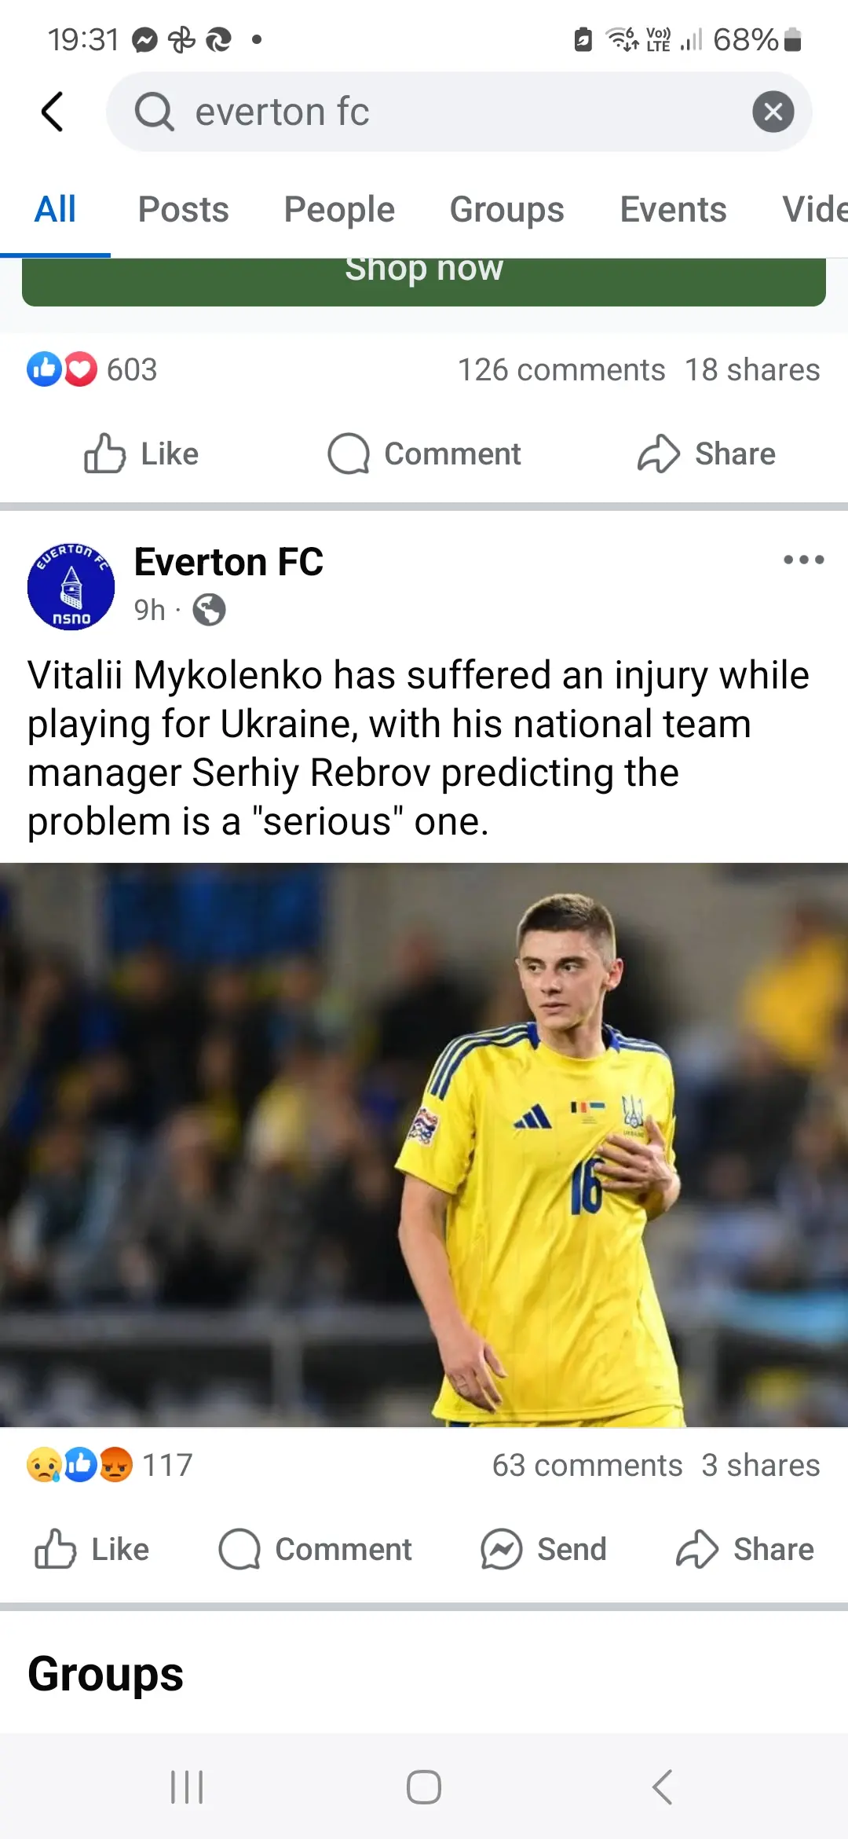Viewport: 848px width, 1839px height.
Task: Open the Groups filter tab
Action: point(506,209)
